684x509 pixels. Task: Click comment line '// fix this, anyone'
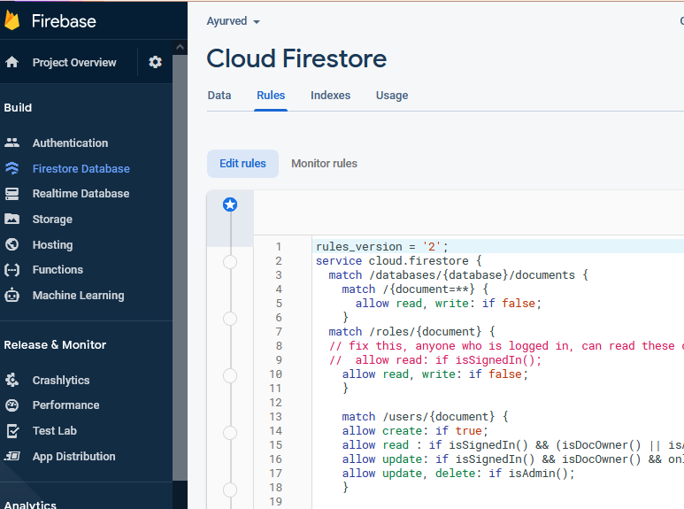tap(506, 346)
